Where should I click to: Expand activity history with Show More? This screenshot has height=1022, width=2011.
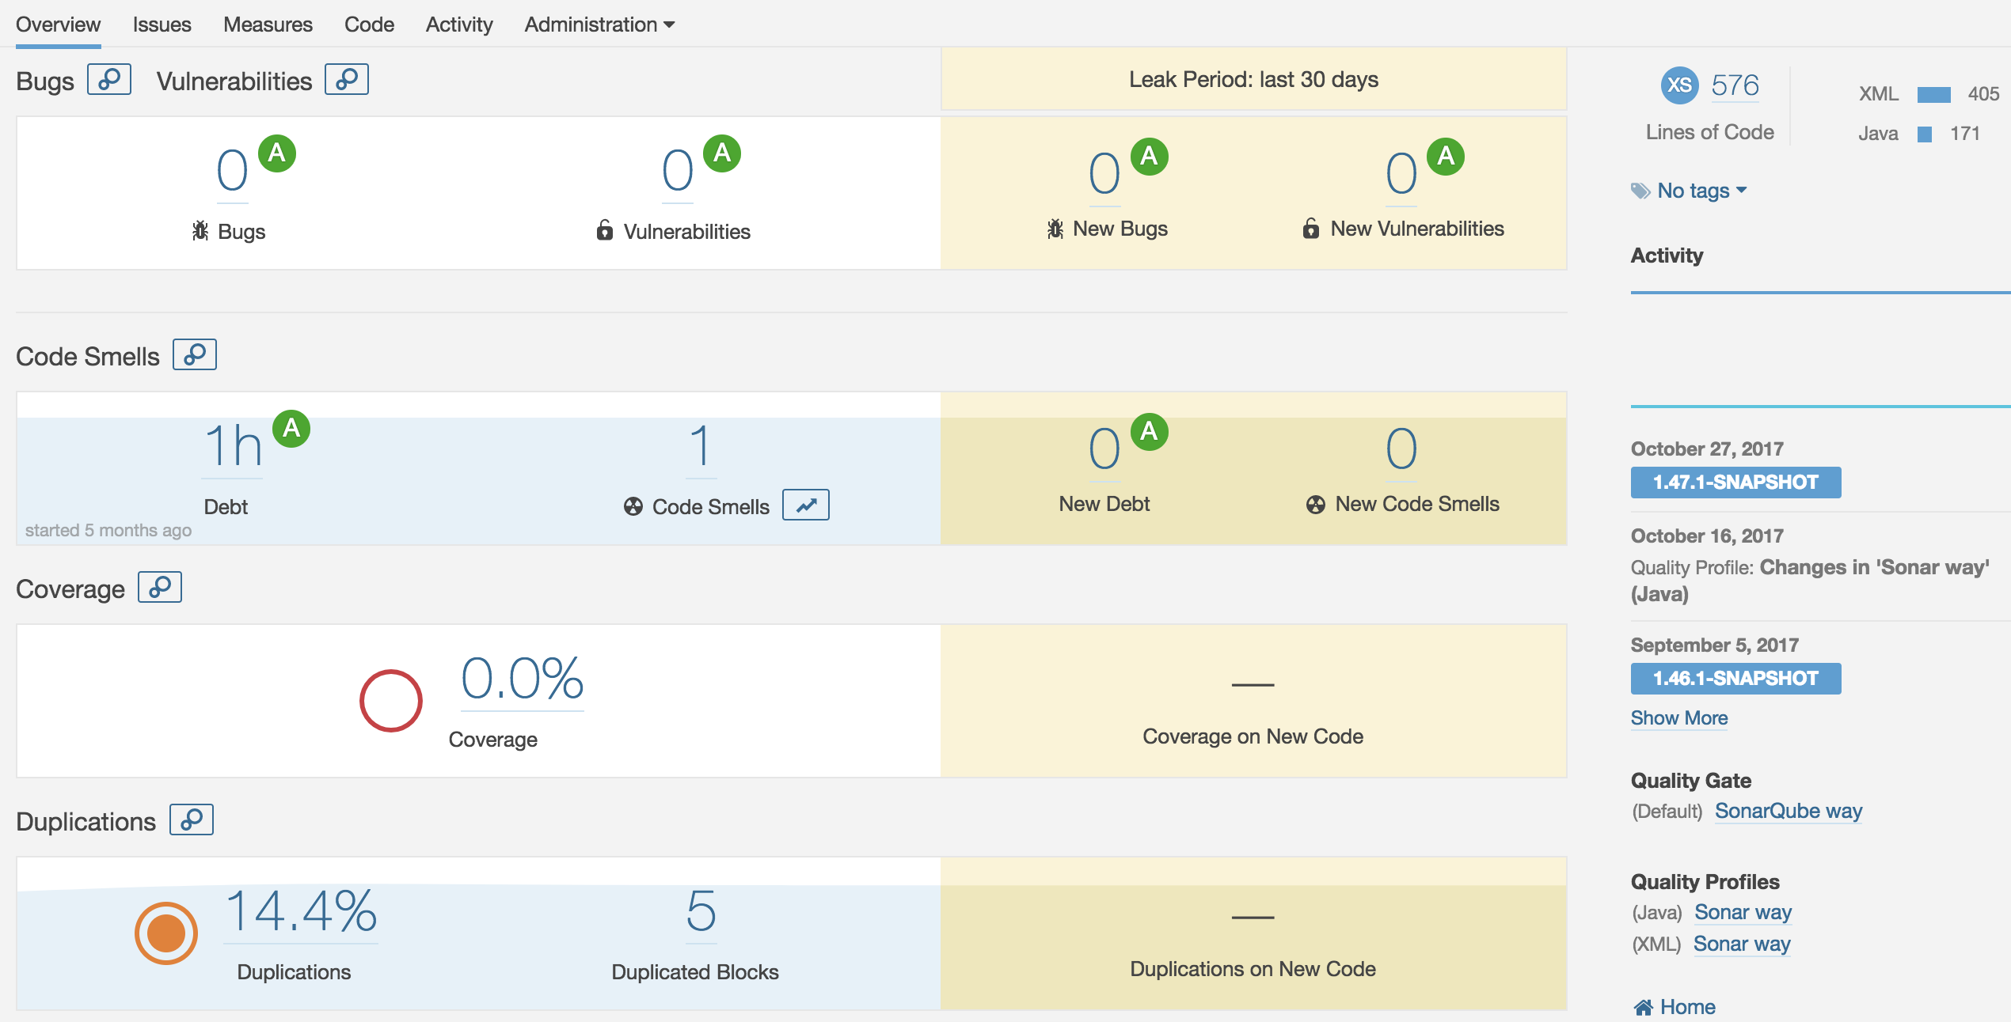[1679, 717]
